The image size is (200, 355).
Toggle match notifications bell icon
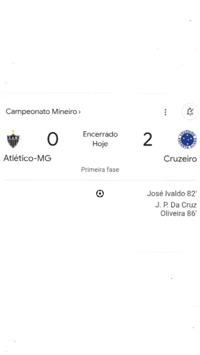(190, 112)
